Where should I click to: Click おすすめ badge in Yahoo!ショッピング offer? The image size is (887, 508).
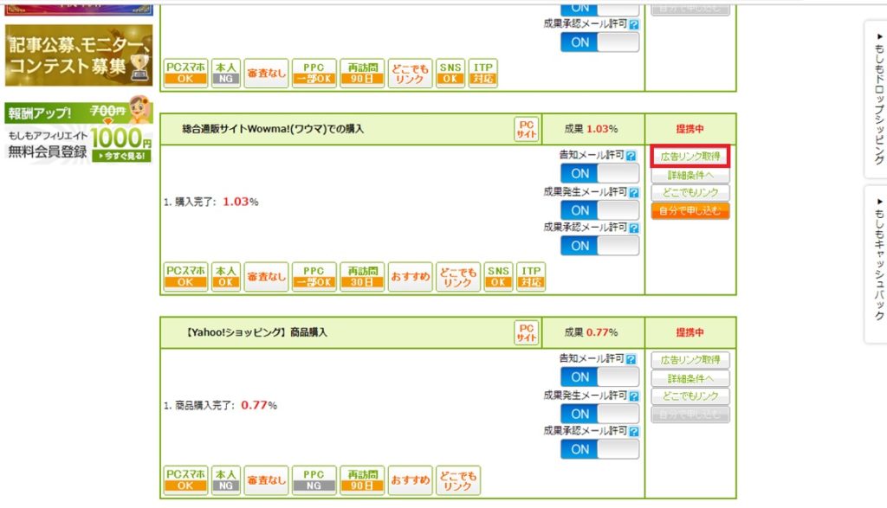coord(410,479)
